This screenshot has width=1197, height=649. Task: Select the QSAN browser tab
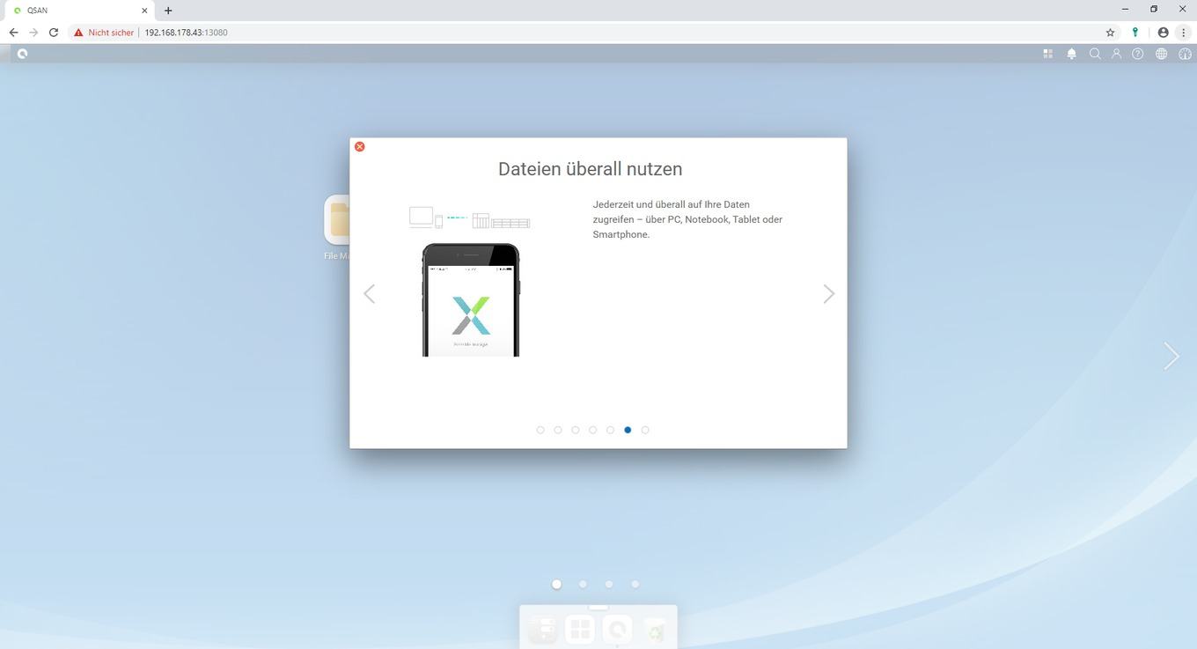click(x=79, y=11)
